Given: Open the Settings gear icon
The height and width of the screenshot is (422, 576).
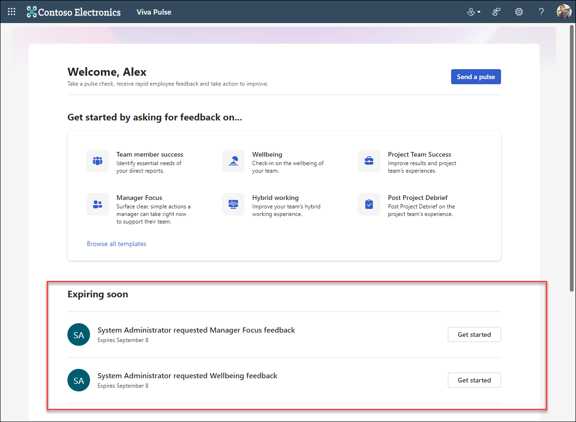Looking at the screenshot, I should point(519,12).
